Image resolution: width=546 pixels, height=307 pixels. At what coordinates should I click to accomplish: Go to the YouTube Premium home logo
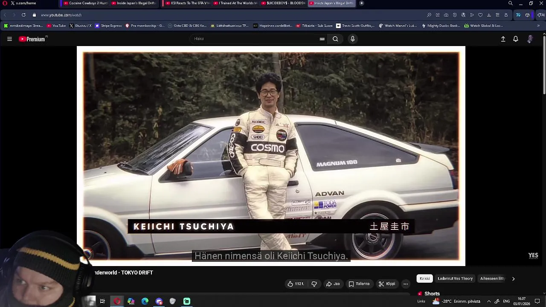tap(32, 39)
